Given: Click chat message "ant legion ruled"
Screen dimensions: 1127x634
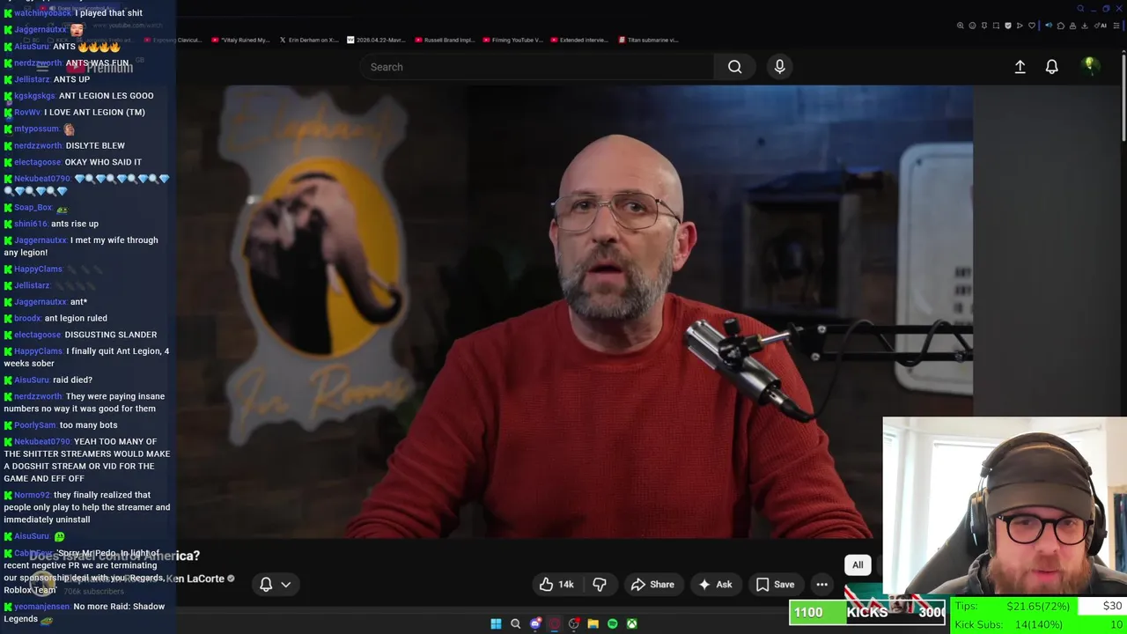Looking at the screenshot, I should point(76,318).
